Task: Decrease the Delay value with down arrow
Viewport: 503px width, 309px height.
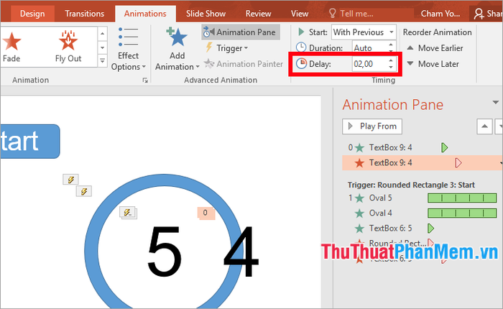Action: click(391, 67)
